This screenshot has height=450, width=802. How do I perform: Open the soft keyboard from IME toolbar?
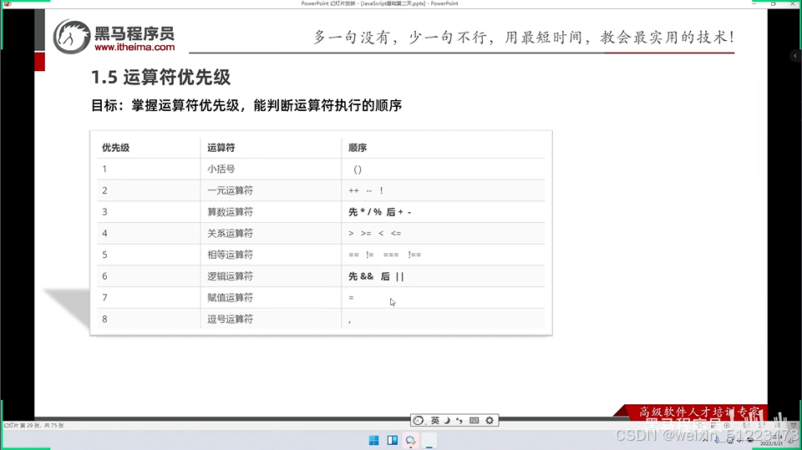click(x=475, y=420)
